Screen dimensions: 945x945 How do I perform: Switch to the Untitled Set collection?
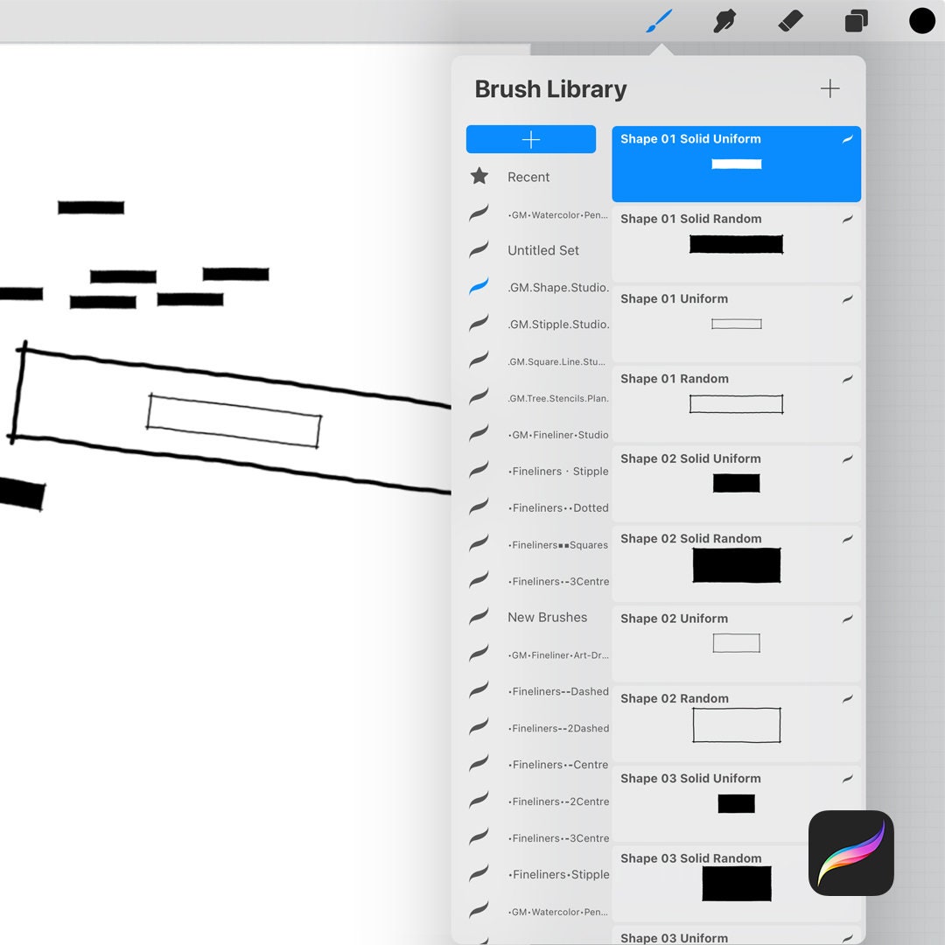click(x=542, y=249)
